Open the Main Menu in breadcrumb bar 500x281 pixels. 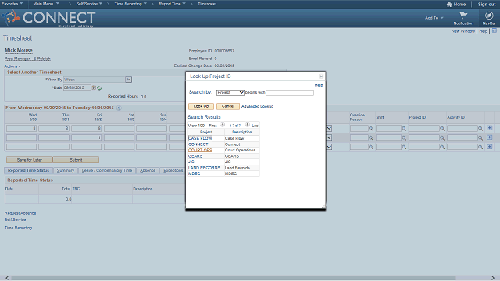point(46,4)
